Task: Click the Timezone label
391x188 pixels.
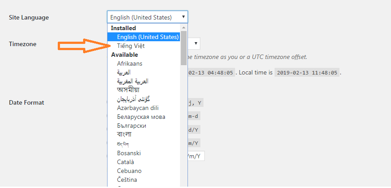Action: [23, 44]
